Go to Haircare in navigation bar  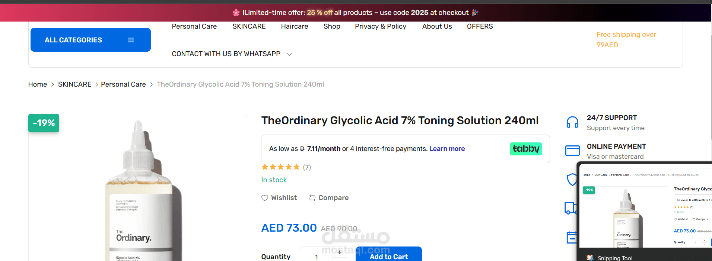[x=295, y=26]
